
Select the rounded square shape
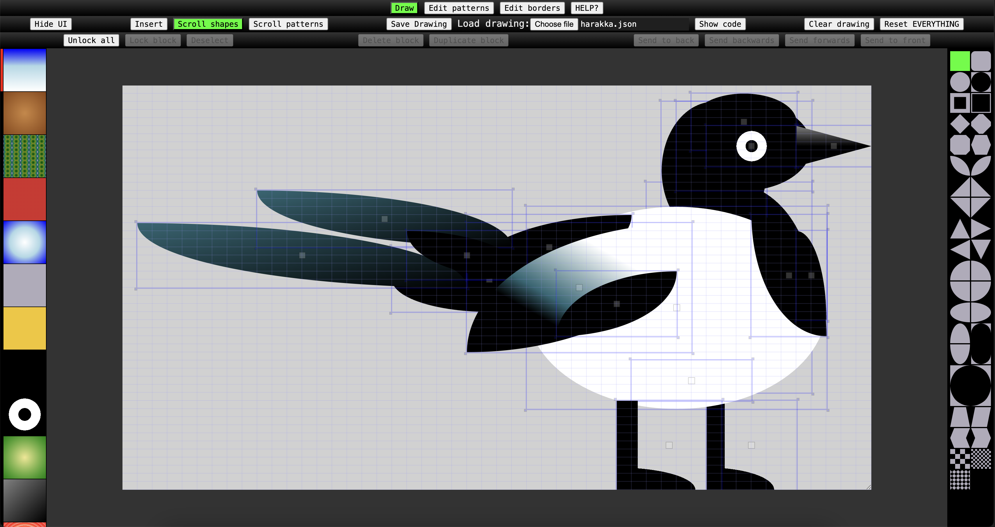tap(981, 61)
